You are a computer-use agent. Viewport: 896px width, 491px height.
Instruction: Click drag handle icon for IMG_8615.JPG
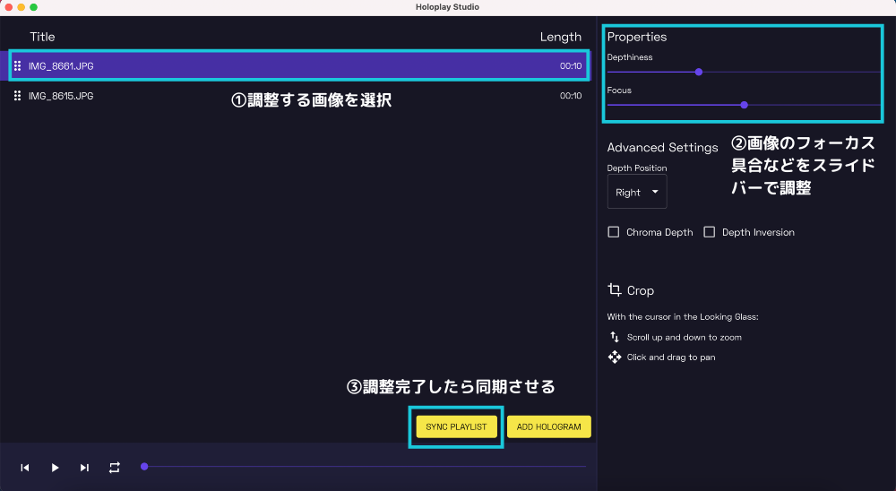point(18,96)
